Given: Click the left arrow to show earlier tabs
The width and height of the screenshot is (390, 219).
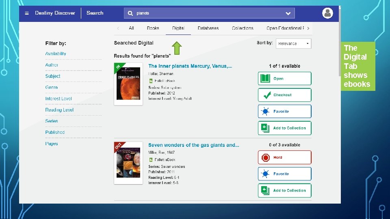Looking at the screenshot, I should click(118, 28).
